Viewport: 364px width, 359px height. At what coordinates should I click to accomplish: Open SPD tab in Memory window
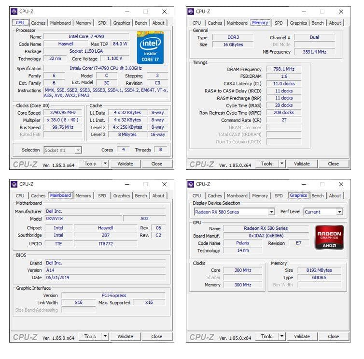pos(279,23)
